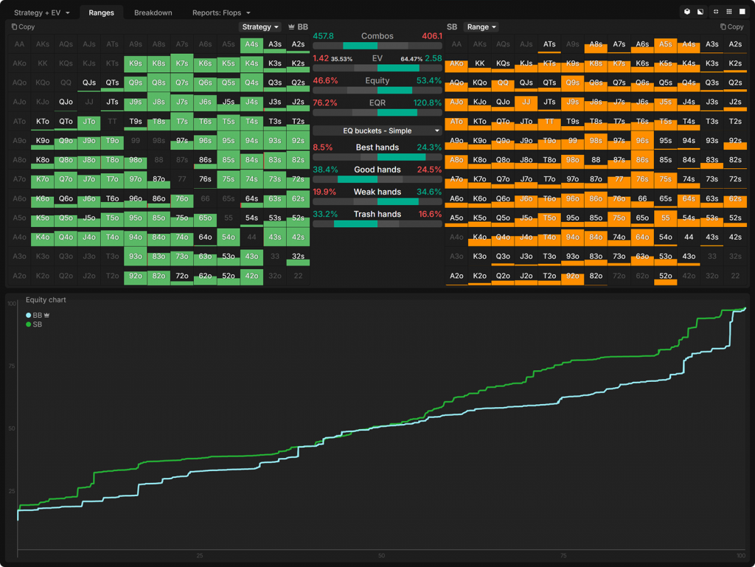Select JJ cell in SB range matrix
The height and width of the screenshot is (567, 755).
[526, 102]
